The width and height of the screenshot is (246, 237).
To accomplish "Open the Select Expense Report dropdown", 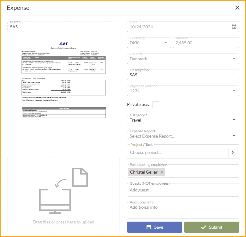I will click(x=183, y=136).
